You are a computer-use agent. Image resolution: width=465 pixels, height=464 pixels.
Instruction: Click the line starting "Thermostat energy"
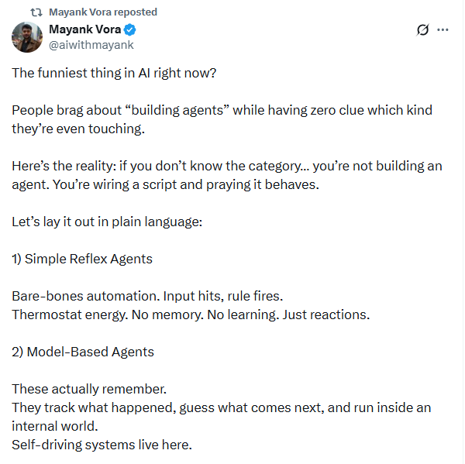pos(191,314)
